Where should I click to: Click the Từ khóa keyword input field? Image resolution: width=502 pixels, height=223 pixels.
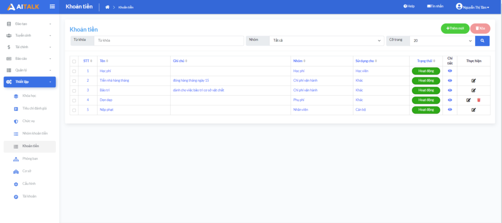pos(168,41)
